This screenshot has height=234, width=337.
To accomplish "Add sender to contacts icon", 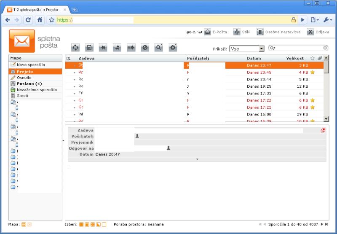I will pos(137,136).
